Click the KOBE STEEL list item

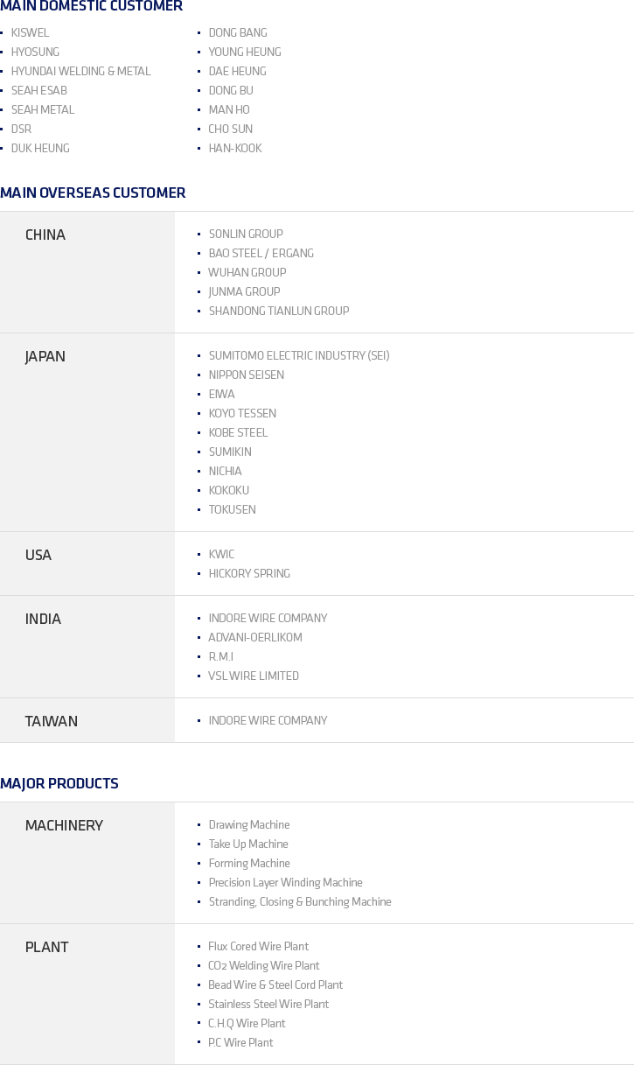(238, 432)
